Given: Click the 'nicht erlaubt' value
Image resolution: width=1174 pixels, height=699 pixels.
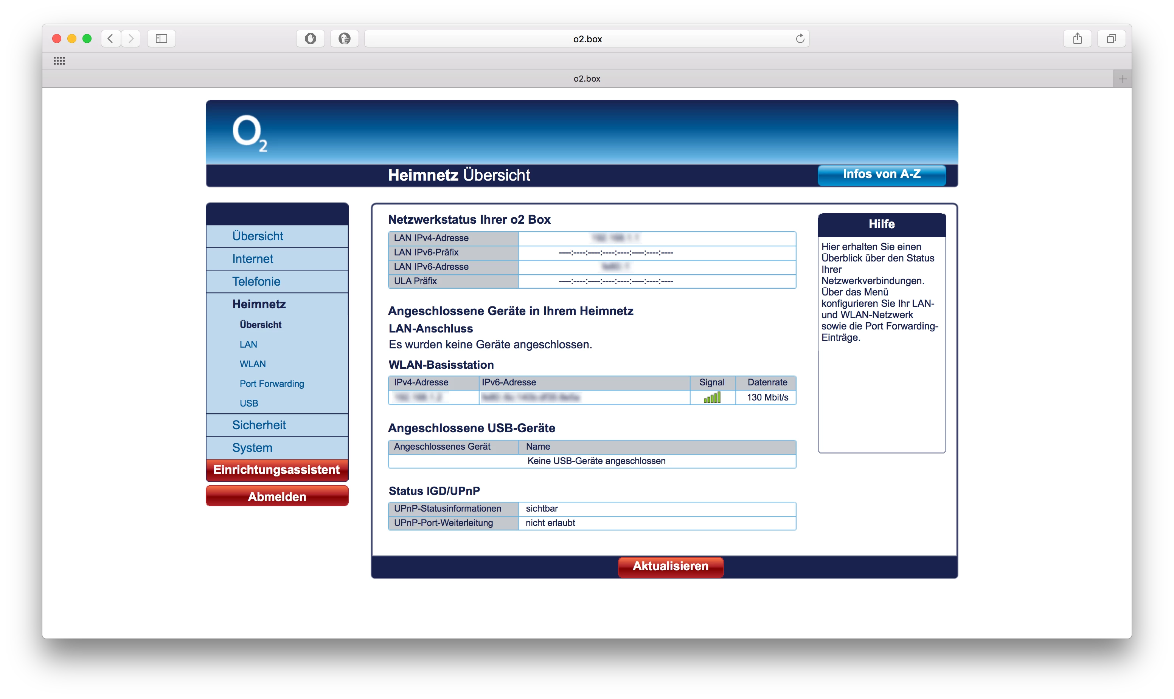Looking at the screenshot, I should pyautogui.click(x=550, y=523).
